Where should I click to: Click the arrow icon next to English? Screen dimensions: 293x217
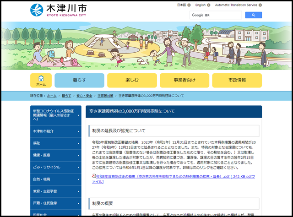coord(209,5)
